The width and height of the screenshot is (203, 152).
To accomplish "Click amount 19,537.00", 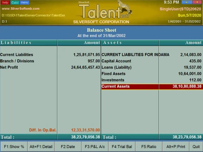I will click(x=192, y=67).
